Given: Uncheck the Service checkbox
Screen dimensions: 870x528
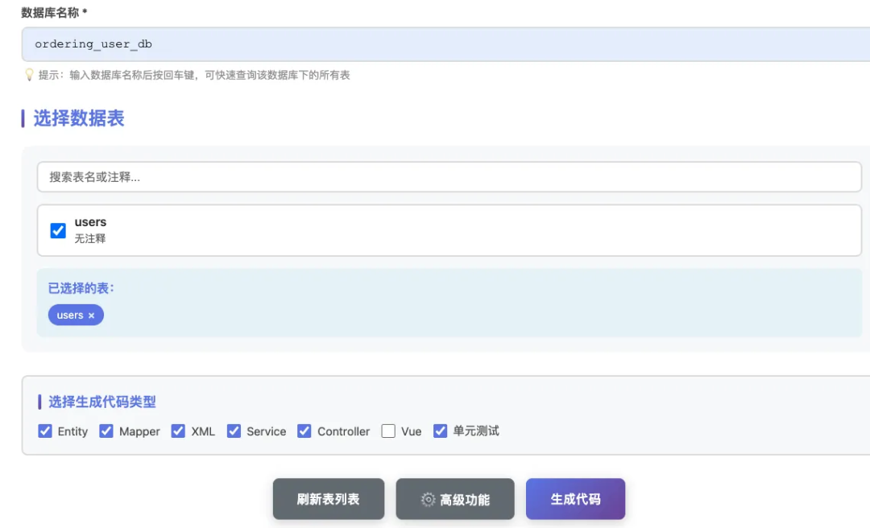Looking at the screenshot, I should point(234,431).
